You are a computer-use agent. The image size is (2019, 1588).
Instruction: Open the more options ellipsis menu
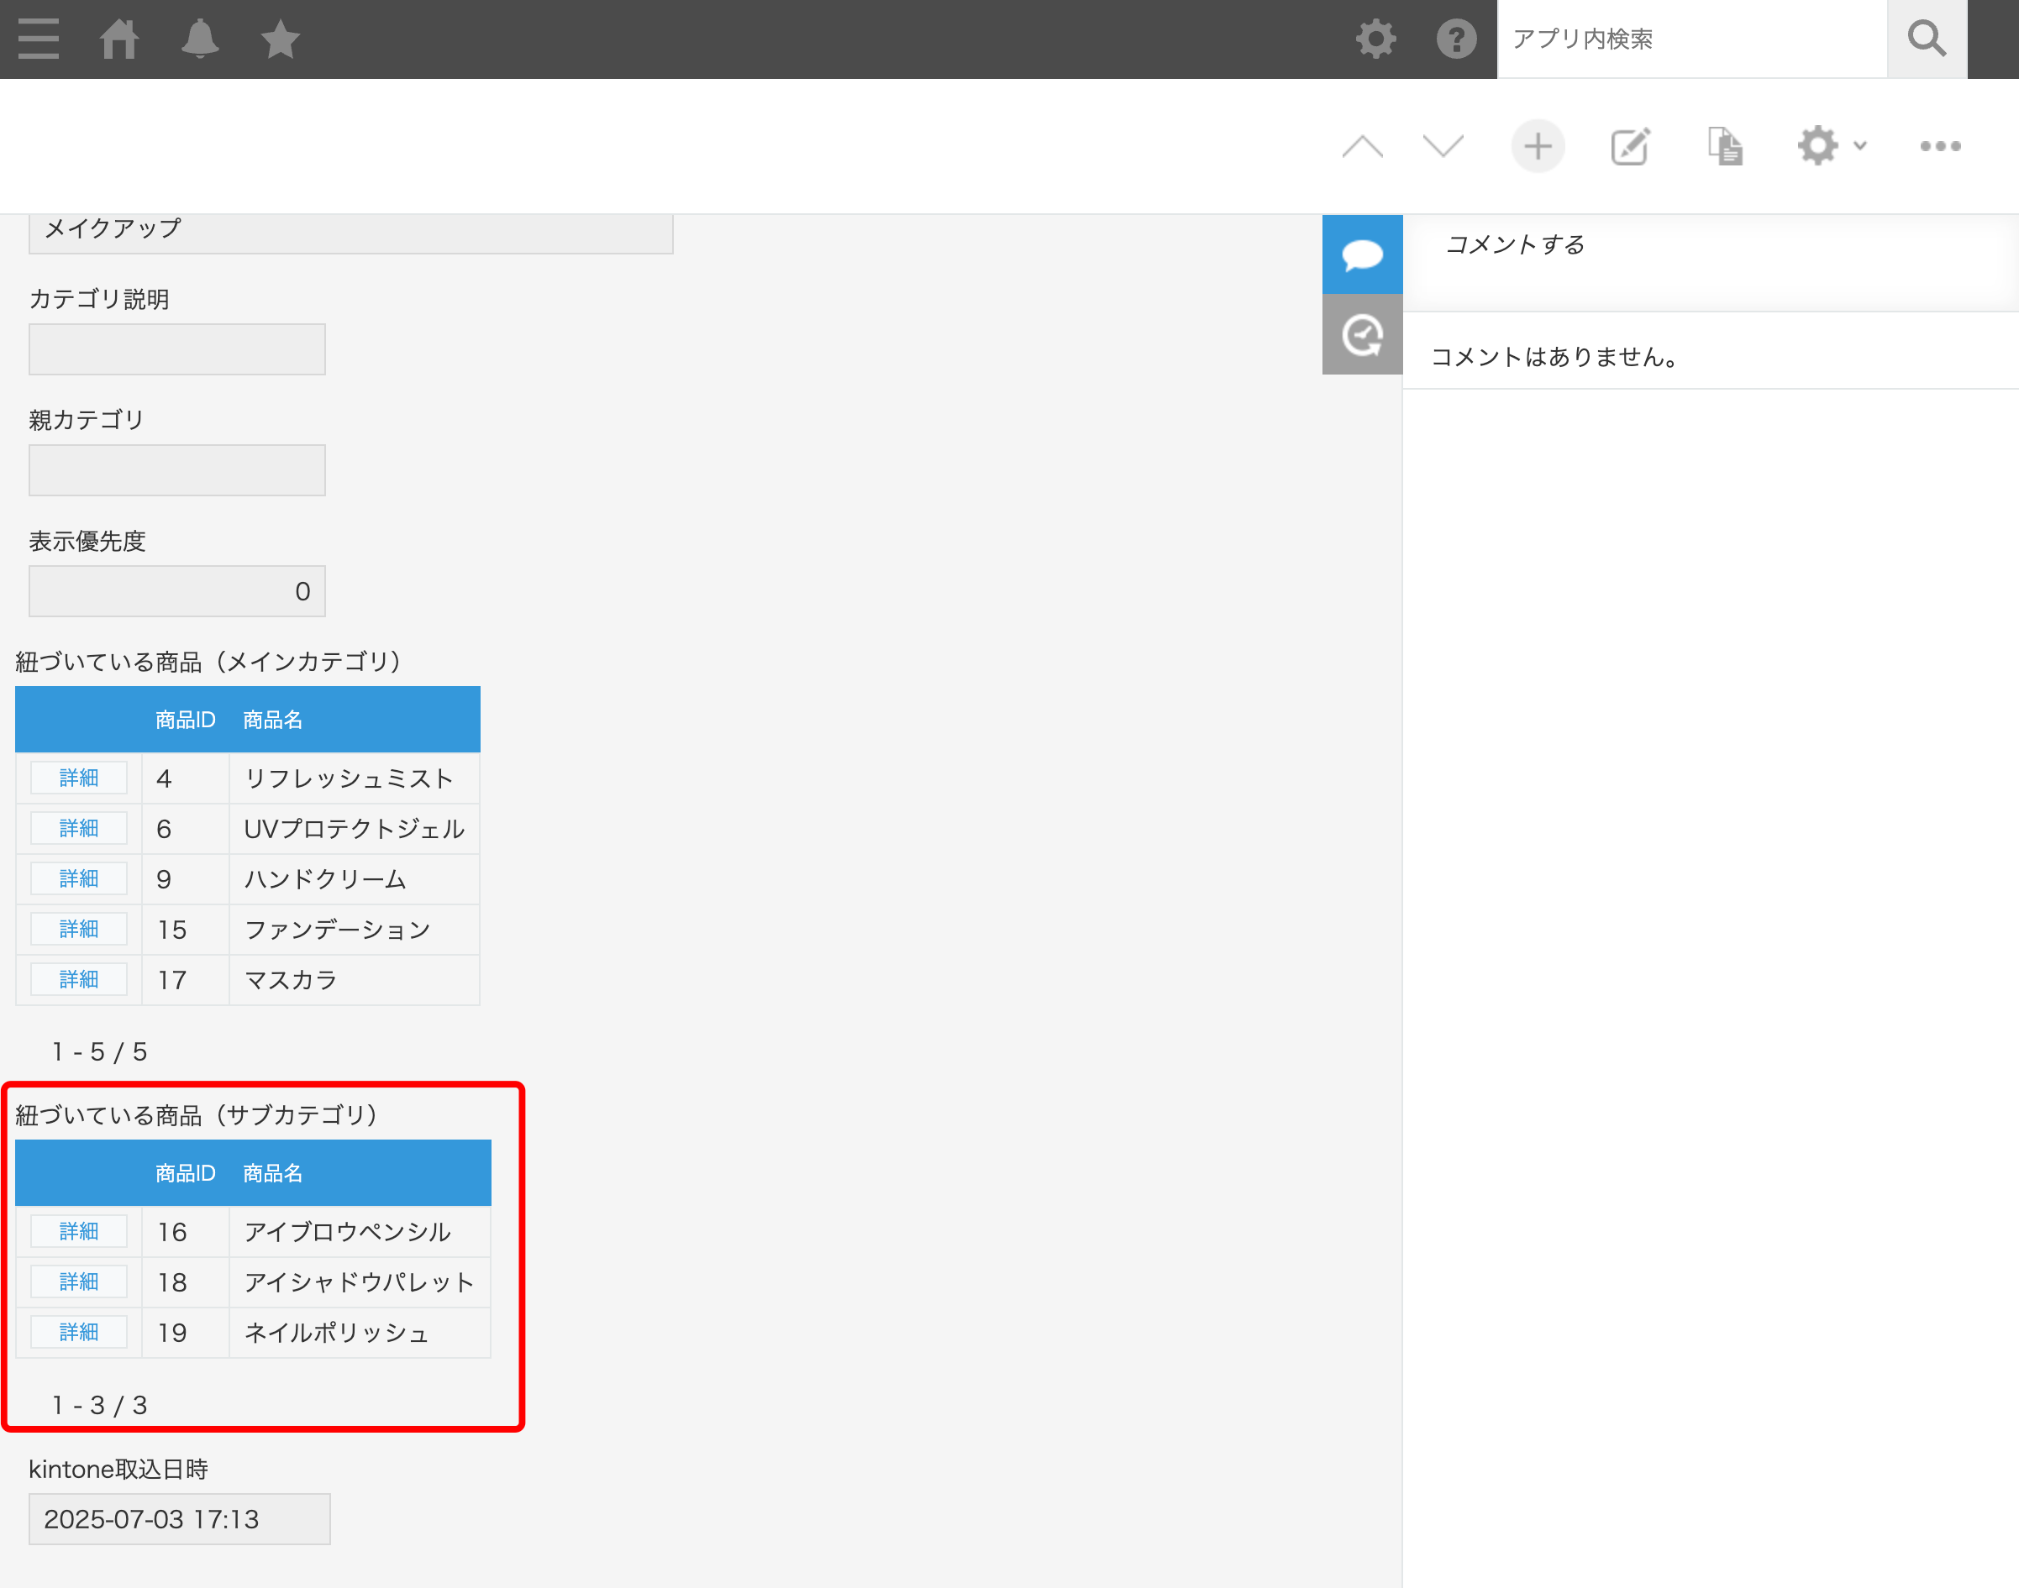(x=1940, y=146)
